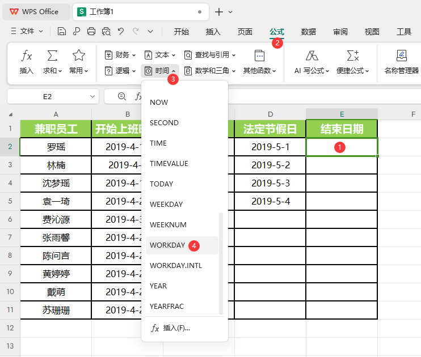Open the 数据 ribbon tab

pos(309,32)
